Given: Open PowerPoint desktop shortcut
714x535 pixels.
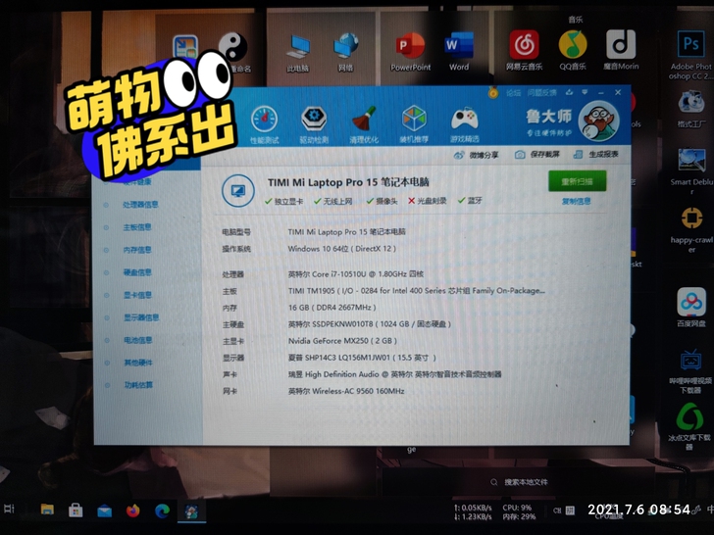Looking at the screenshot, I should 410,51.
